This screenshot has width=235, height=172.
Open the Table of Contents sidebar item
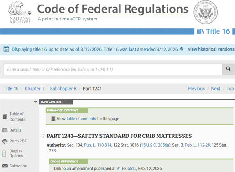[17, 116]
